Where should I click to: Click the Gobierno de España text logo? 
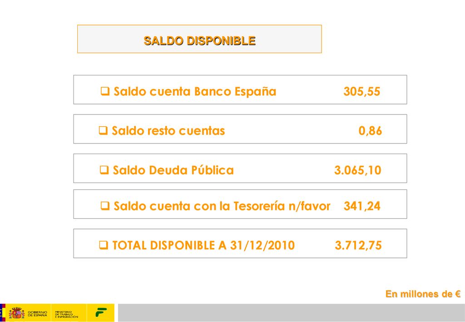coord(37,314)
